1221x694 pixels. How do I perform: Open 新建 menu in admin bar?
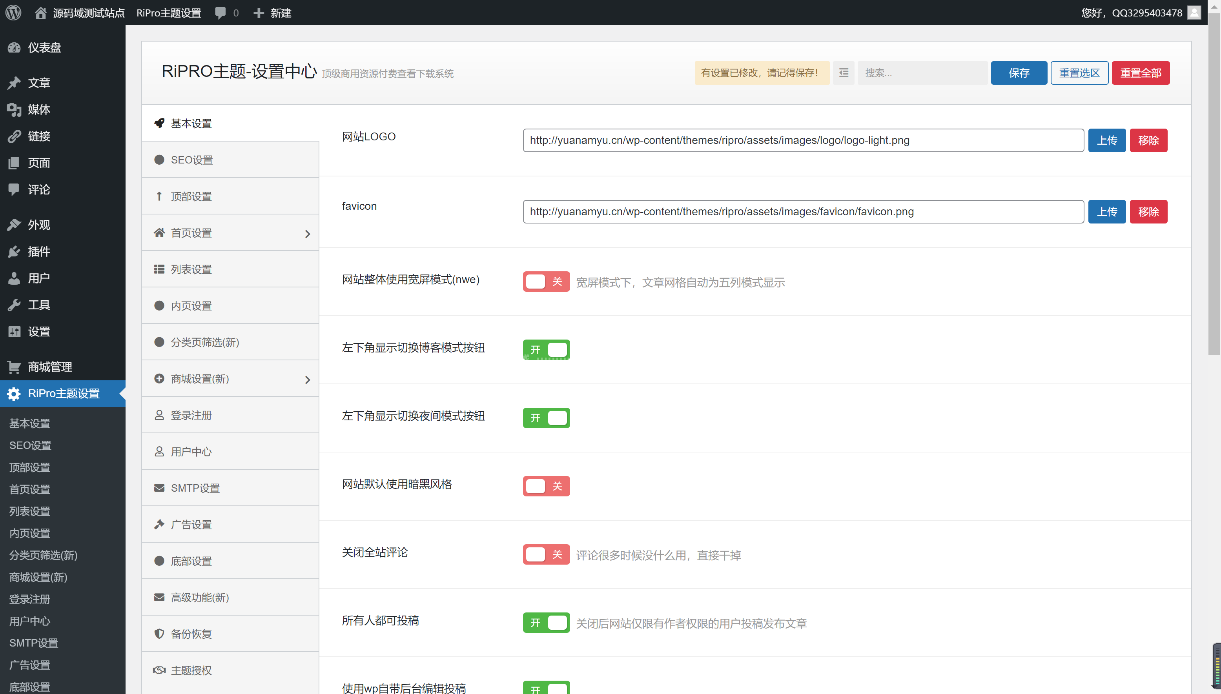[x=272, y=13]
